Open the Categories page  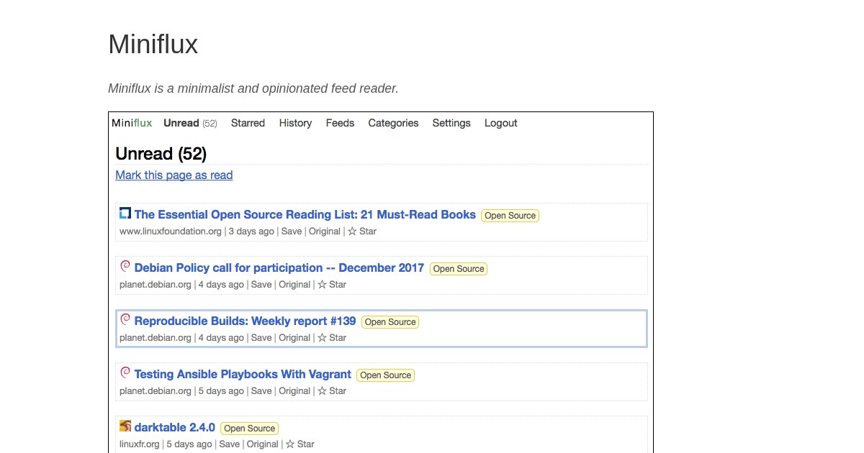pos(393,123)
